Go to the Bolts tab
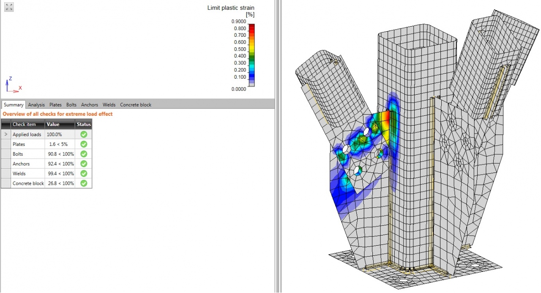Image resolution: width=541 pixels, height=293 pixels. click(x=71, y=105)
